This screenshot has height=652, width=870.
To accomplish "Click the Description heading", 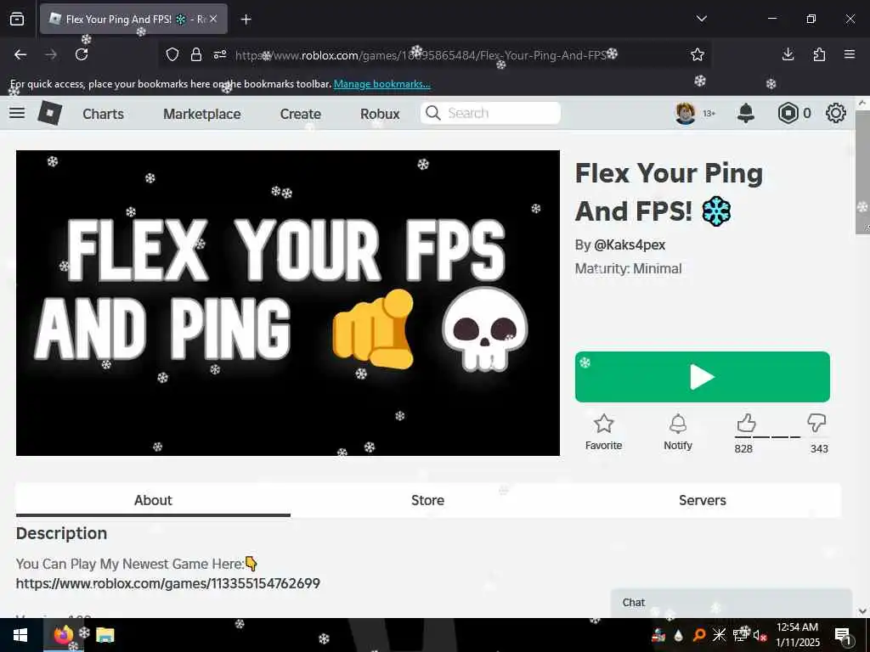I will point(61,533).
